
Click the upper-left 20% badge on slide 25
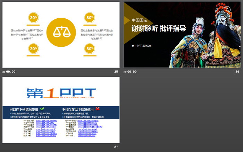click(x=33, y=18)
